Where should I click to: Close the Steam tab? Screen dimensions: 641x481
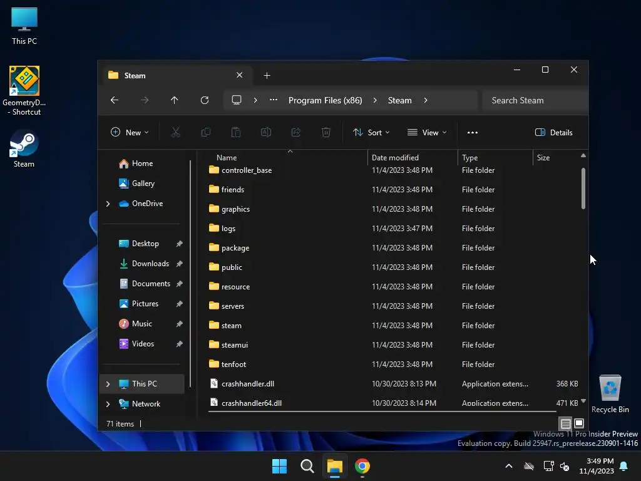point(240,75)
